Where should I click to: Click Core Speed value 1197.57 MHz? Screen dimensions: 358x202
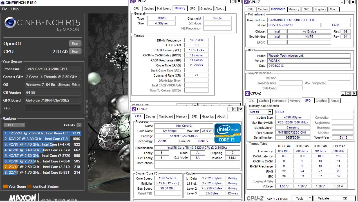[168, 178]
